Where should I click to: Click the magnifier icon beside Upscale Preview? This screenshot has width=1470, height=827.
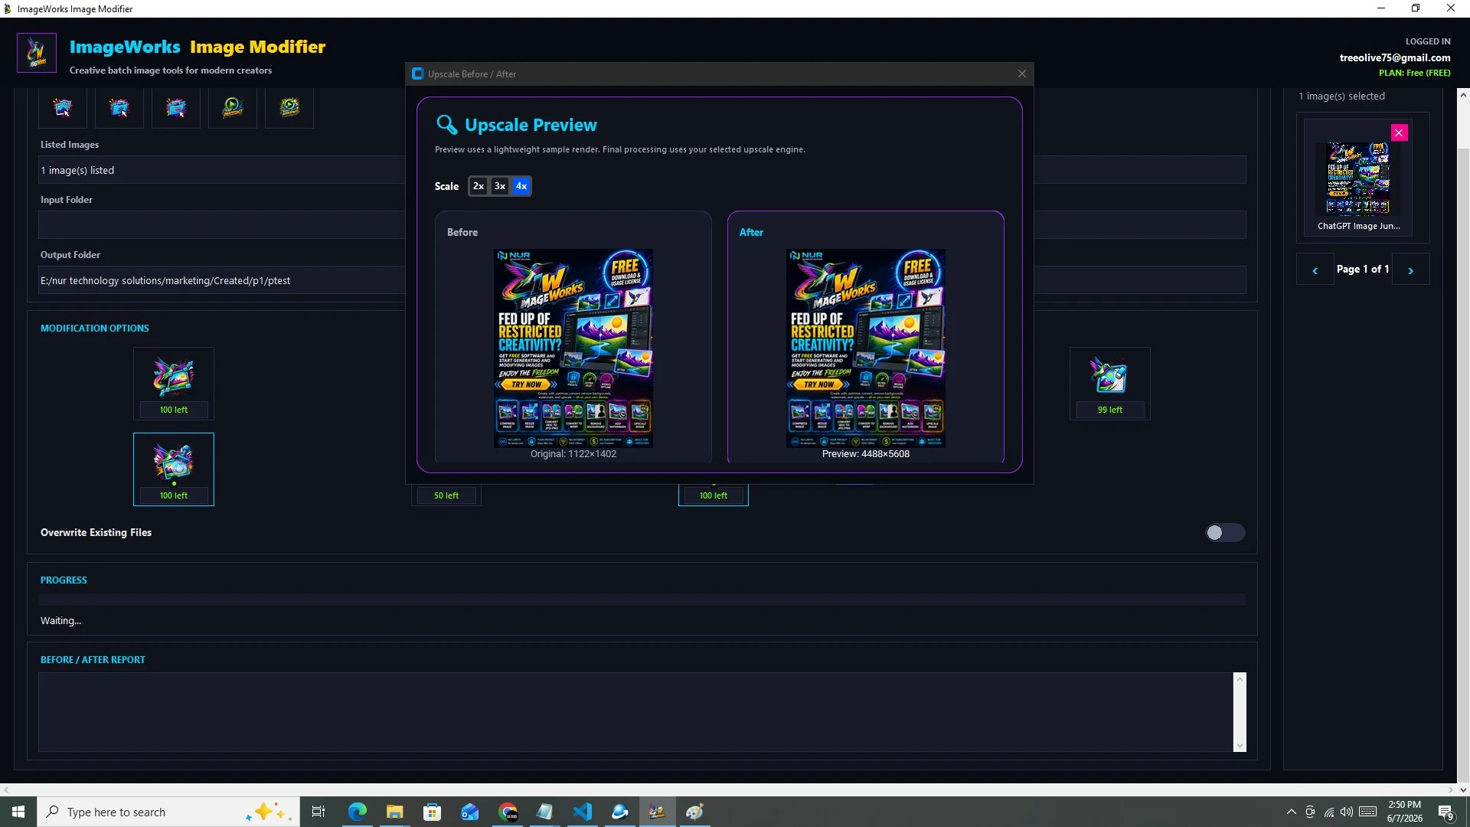pos(446,125)
